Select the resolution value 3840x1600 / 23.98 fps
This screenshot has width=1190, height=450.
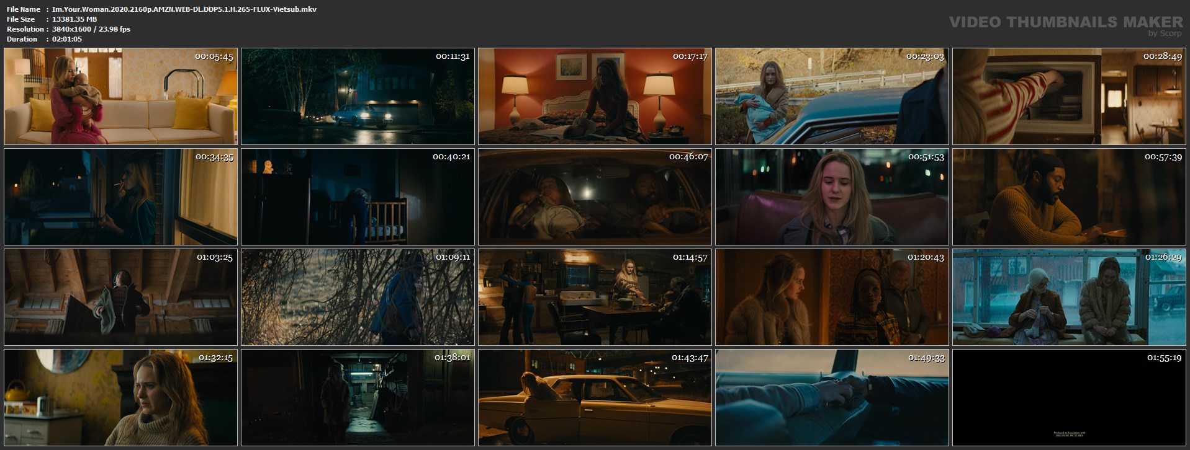pos(91,29)
